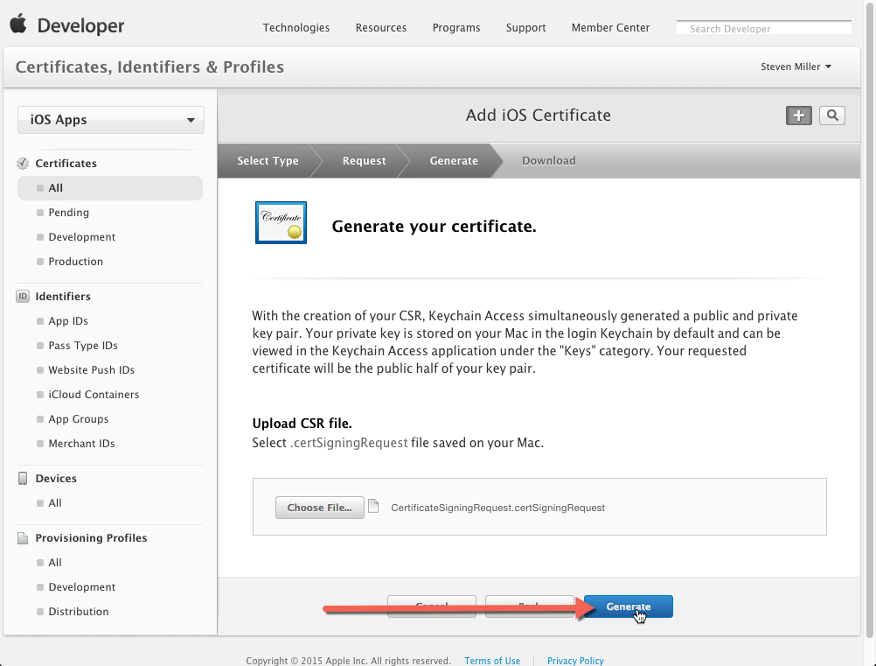Select Pending certificates
Screen dimensions: 876x666
click(x=69, y=213)
